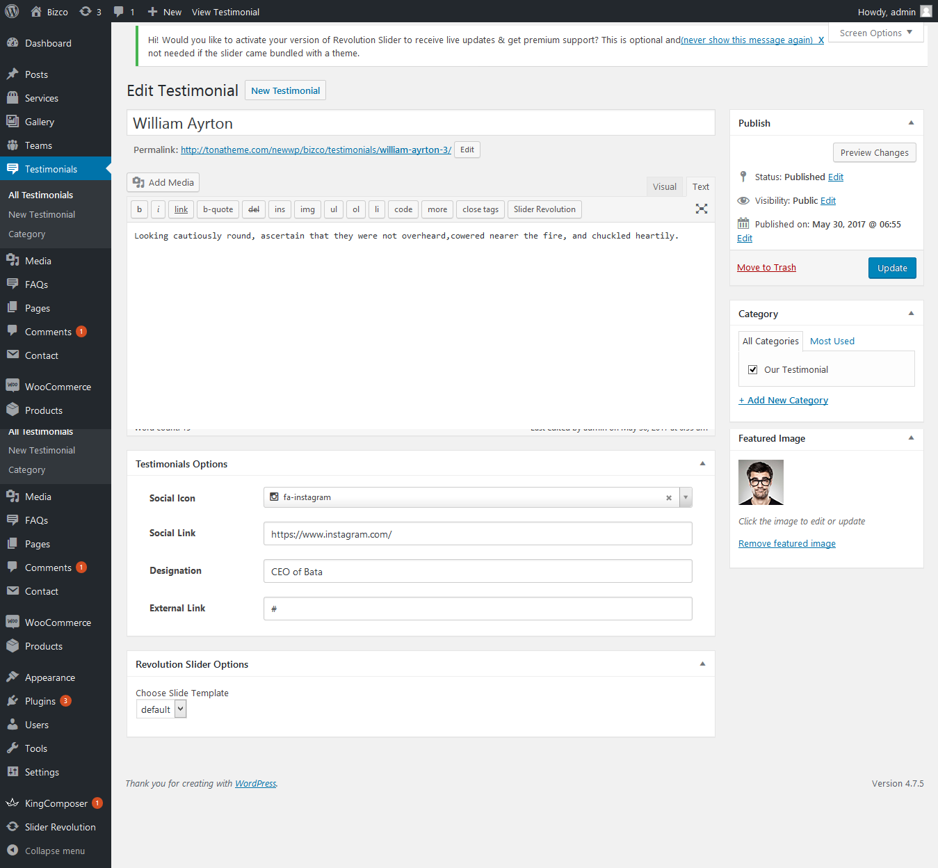Open the Social Icon dropdown arrow

[x=686, y=498]
